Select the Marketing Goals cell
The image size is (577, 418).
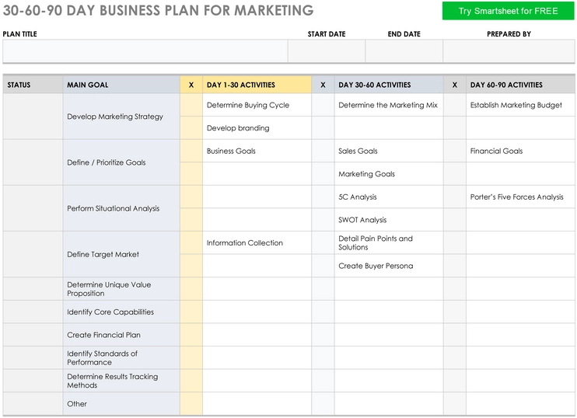pos(389,174)
